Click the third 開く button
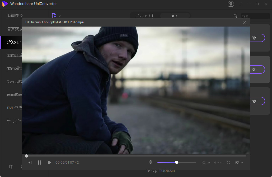The width and height of the screenshot is (272, 177). click(257, 101)
